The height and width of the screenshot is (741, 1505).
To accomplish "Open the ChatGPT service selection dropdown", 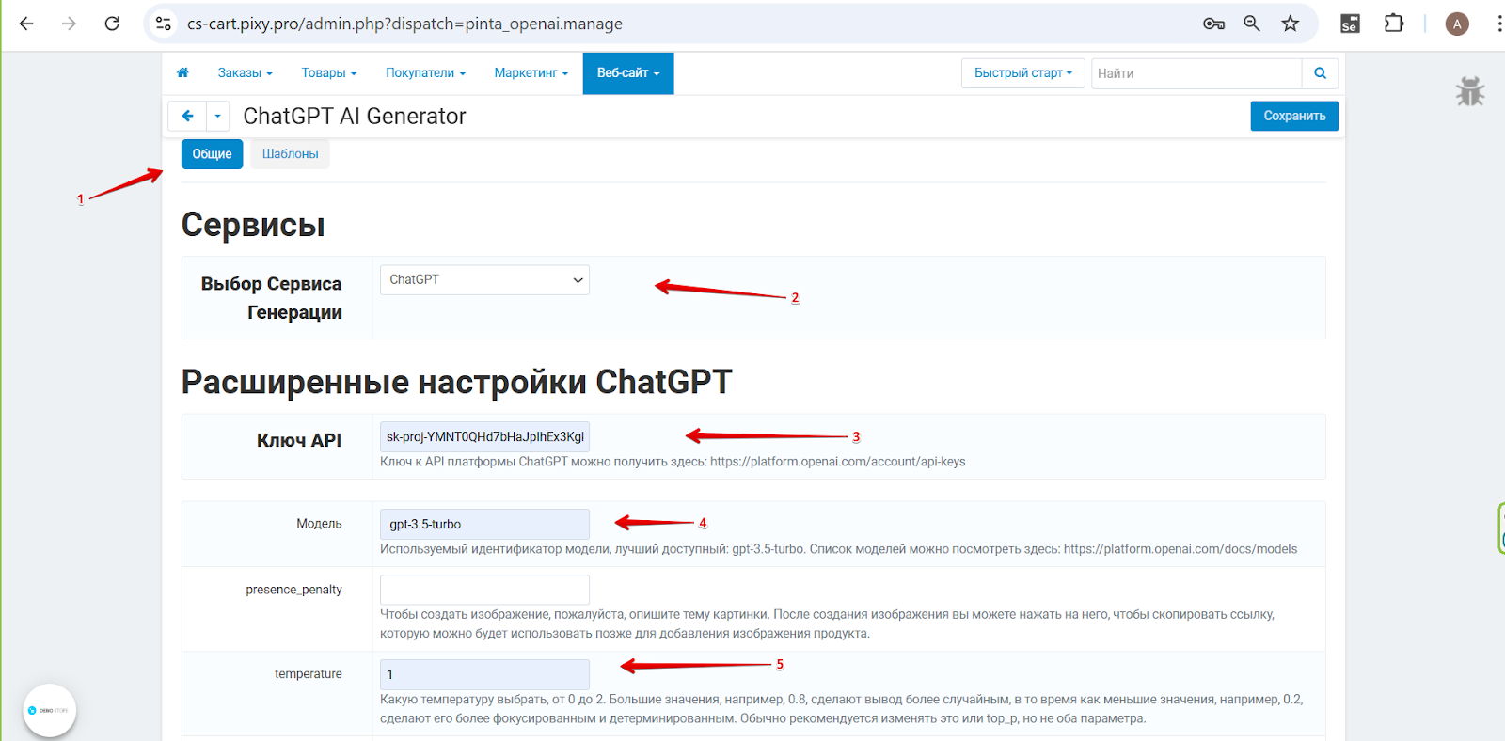I will [484, 279].
